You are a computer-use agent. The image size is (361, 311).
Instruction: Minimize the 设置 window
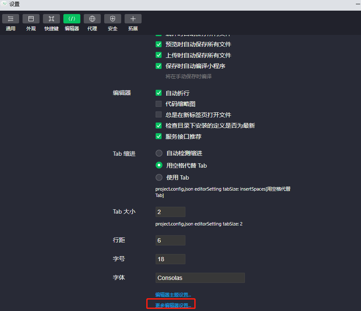pyautogui.click(x=358, y=4)
